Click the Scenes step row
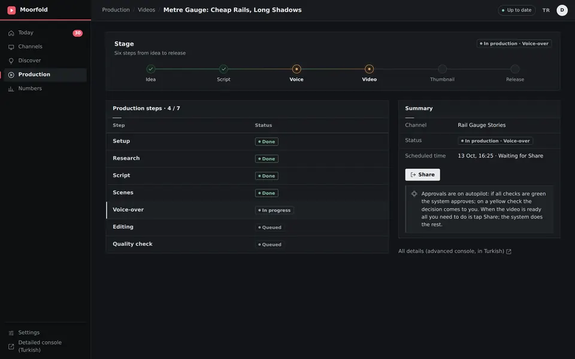 tap(247, 193)
